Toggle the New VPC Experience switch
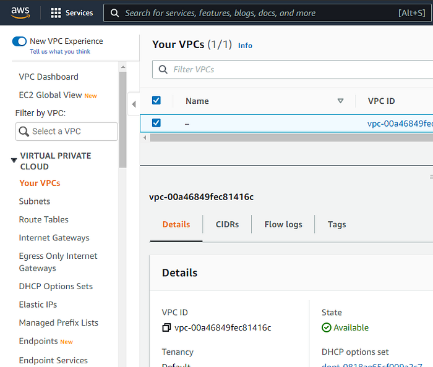This screenshot has height=367, width=433. 19,41
